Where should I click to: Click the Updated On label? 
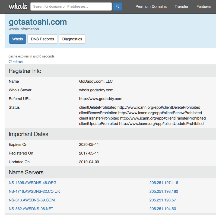(19, 162)
